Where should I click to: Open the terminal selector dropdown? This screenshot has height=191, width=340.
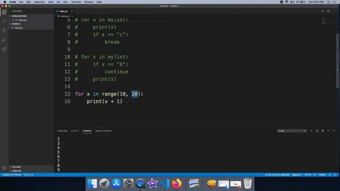tap(292, 131)
